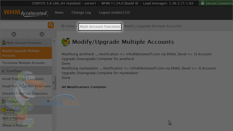The image size is (233, 131).
Task: Open Delete a Package
Action: pyautogui.click(x=15, y=125)
